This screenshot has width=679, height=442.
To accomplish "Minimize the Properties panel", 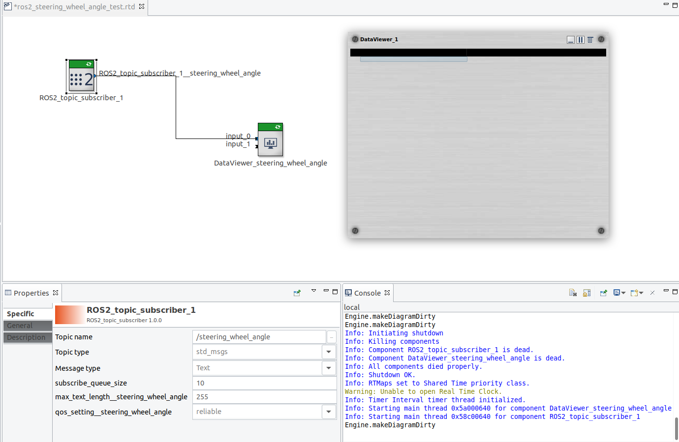I will [326, 291].
